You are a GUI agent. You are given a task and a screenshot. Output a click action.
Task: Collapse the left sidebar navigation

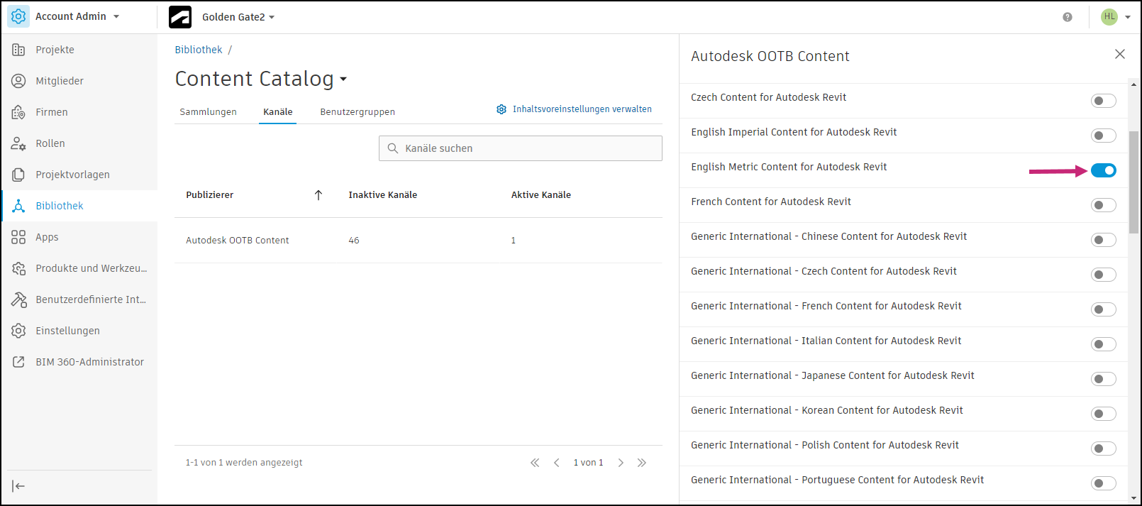coord(18,486)
